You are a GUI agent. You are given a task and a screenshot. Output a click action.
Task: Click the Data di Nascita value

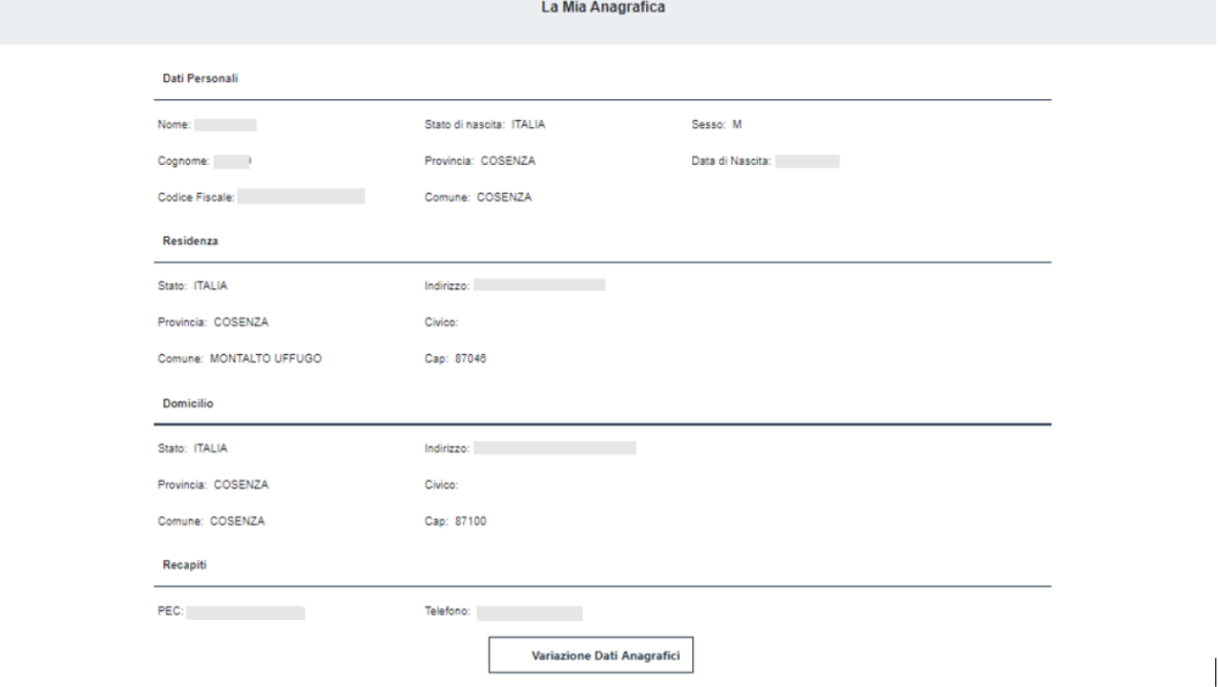coord(807,161)
